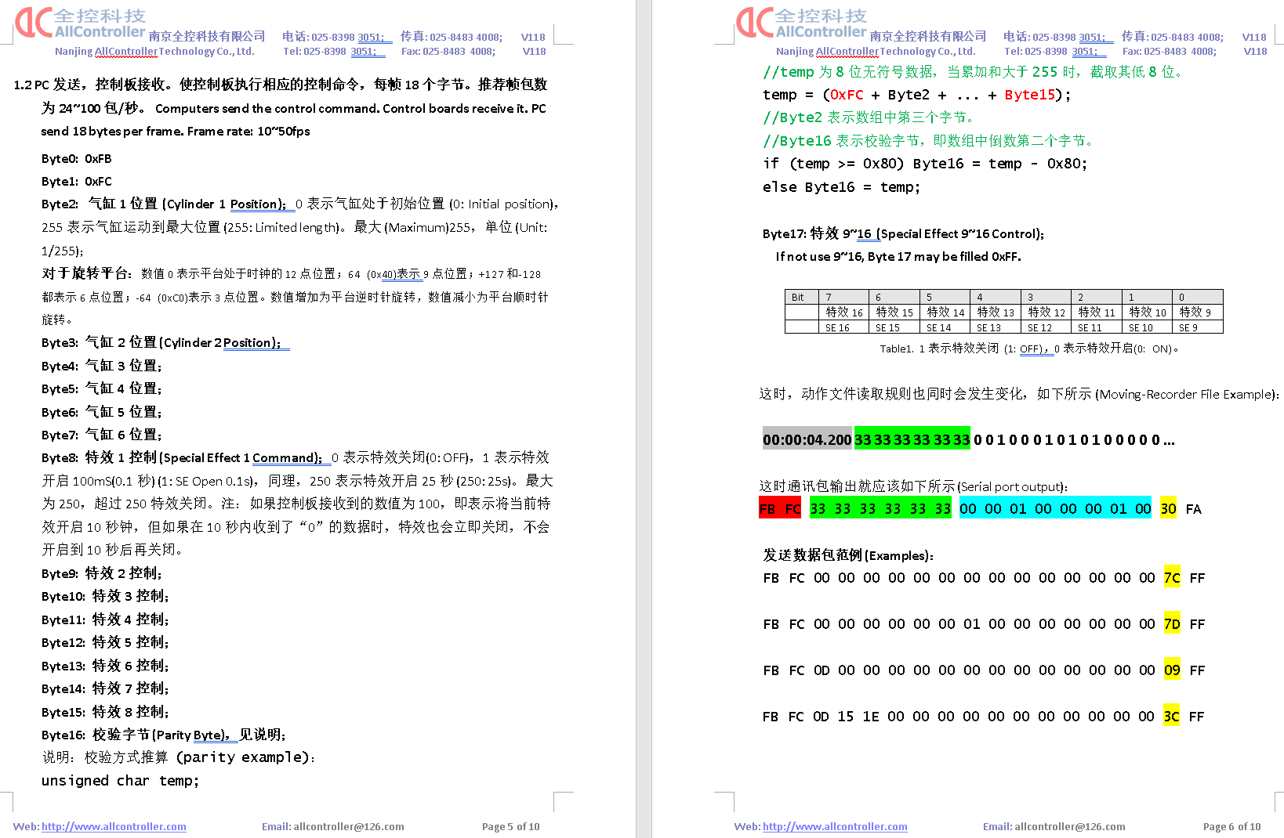Click the 'Byte11: 特效 4 控制' line
The height and width of the screenshot is (838, 1284).
tap(106, 619)
